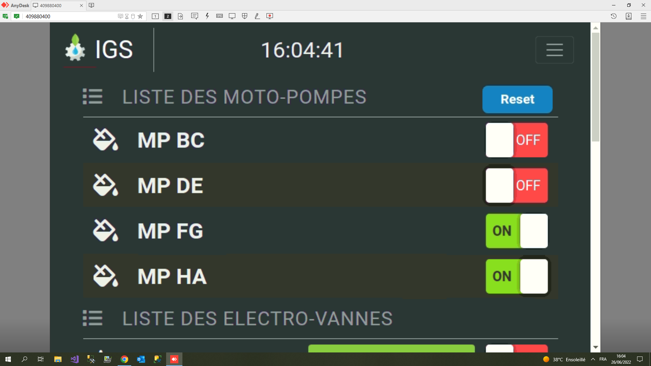
Task: Open a new AnyDesk session tab
Action: pos(91,5)
